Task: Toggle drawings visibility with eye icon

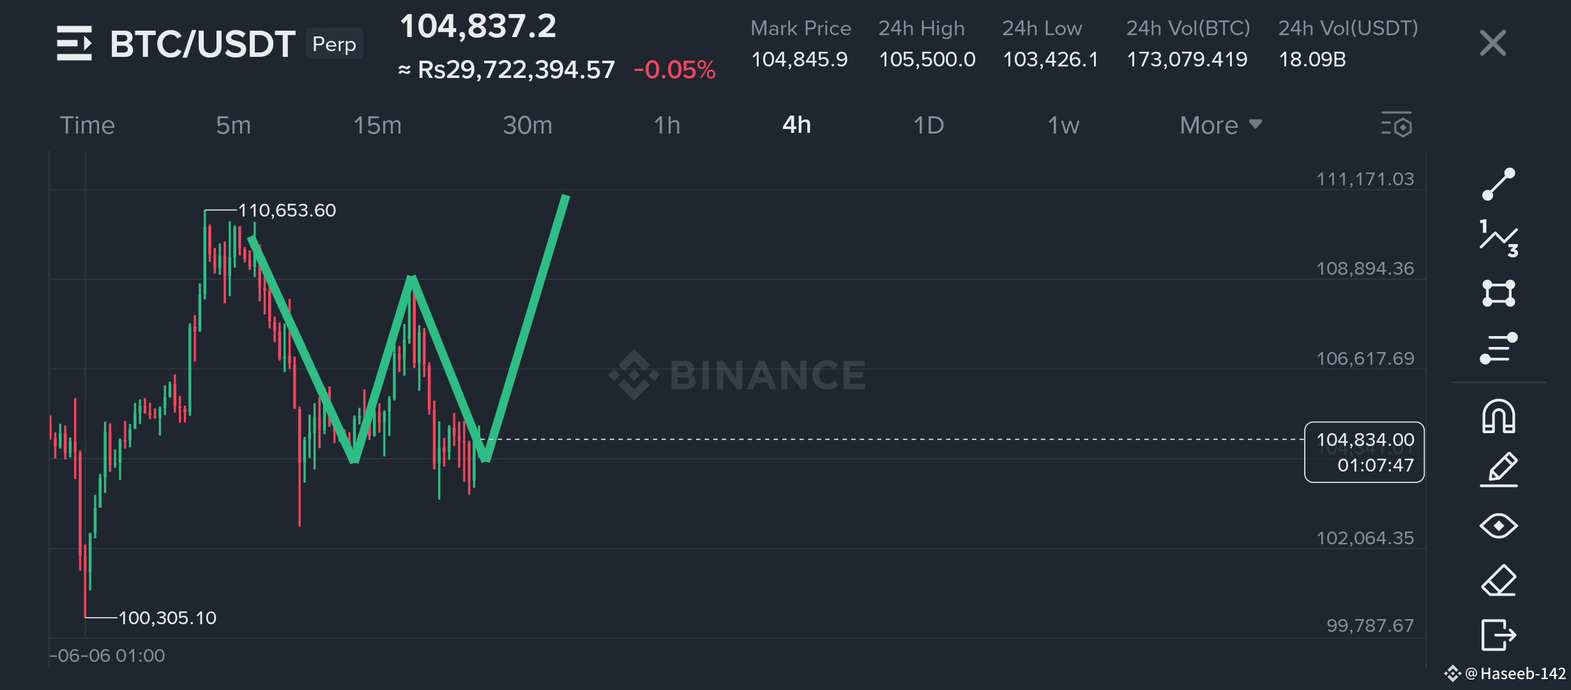Action: tap(1498, 526)
